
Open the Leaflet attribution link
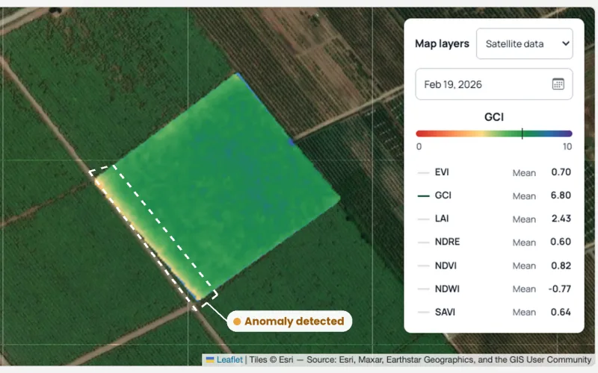pyautogui.click(x=229, y=360)
